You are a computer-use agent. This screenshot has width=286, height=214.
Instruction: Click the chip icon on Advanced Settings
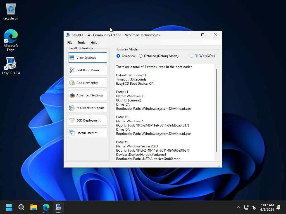(x=72, y=95)
